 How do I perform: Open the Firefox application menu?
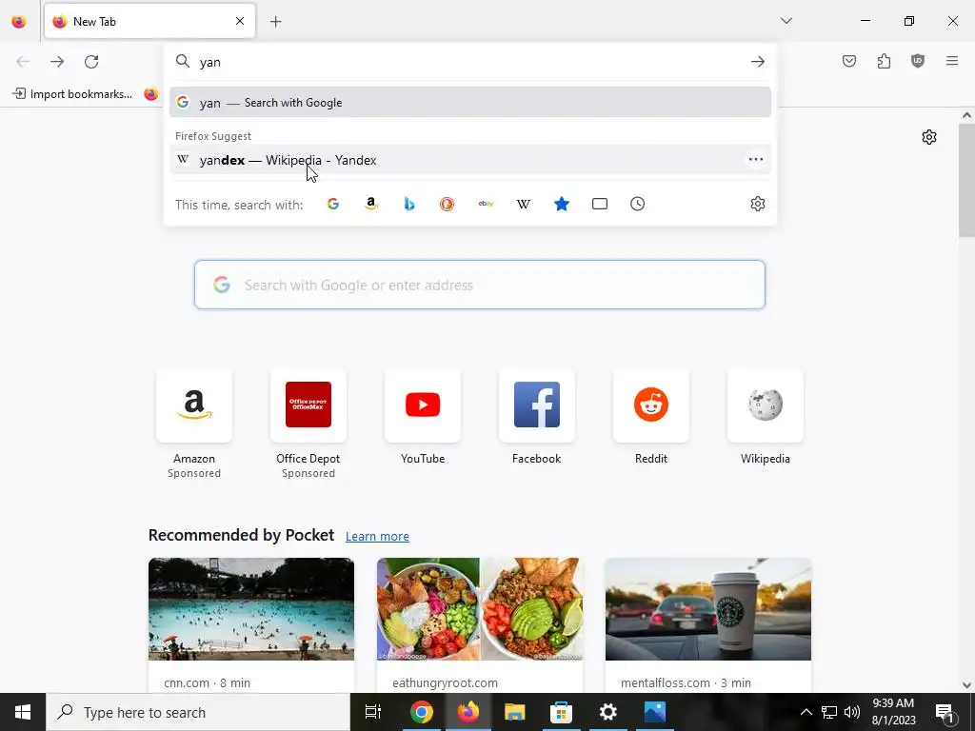[952, 61]
